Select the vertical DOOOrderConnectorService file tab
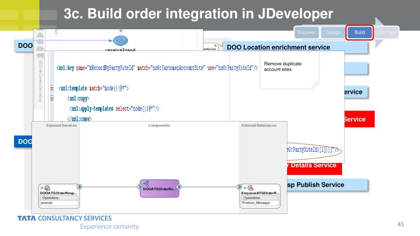This screenshot has width=420, height=236. coord(41,81)
